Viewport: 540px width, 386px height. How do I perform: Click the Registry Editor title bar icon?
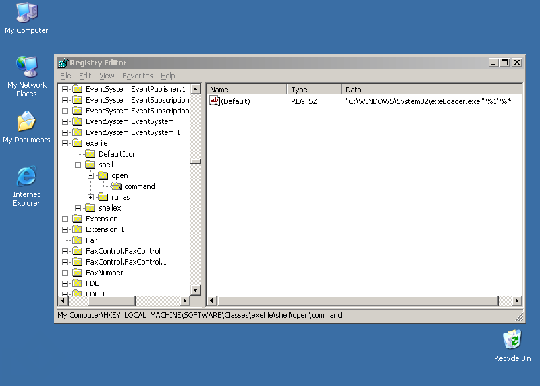point(63,63)
